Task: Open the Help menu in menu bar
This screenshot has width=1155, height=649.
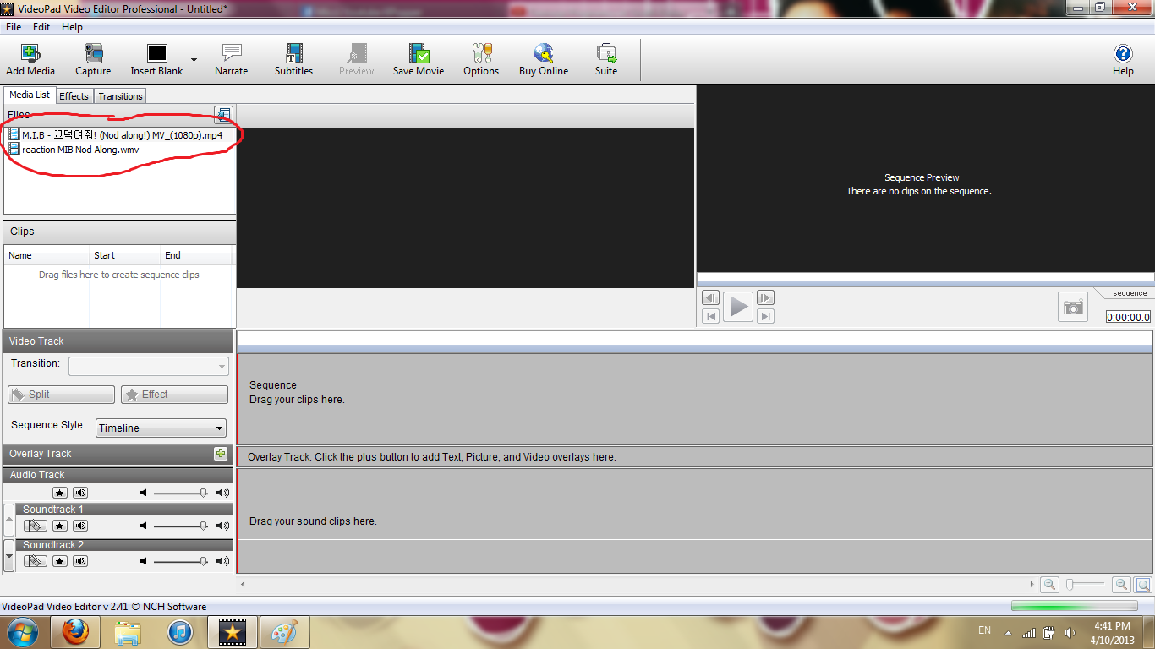Action: click(72, 27)
